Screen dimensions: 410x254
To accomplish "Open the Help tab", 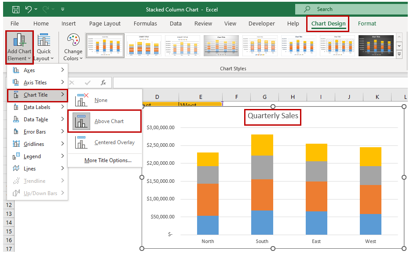I will [293, 24].
